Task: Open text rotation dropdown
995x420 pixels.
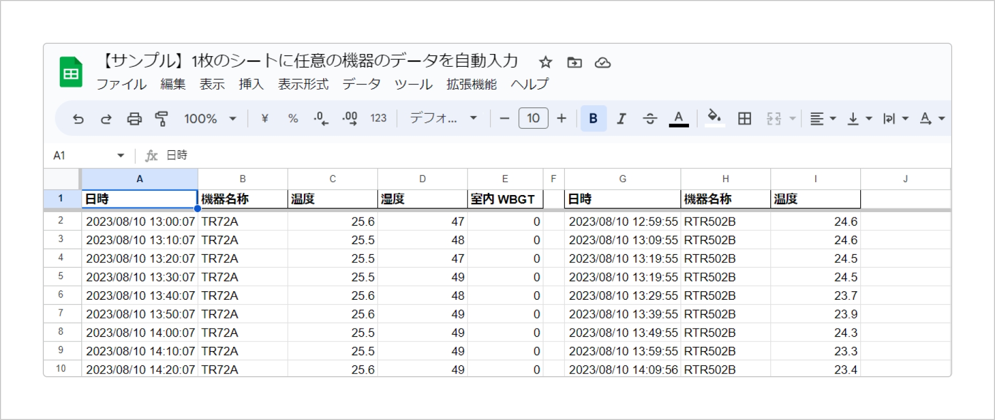Action: 932,119
